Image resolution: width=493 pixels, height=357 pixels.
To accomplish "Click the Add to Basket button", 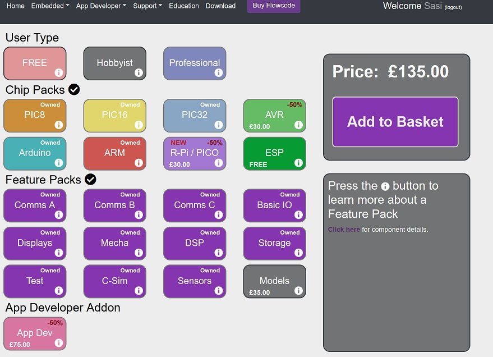I will (395, 122).
